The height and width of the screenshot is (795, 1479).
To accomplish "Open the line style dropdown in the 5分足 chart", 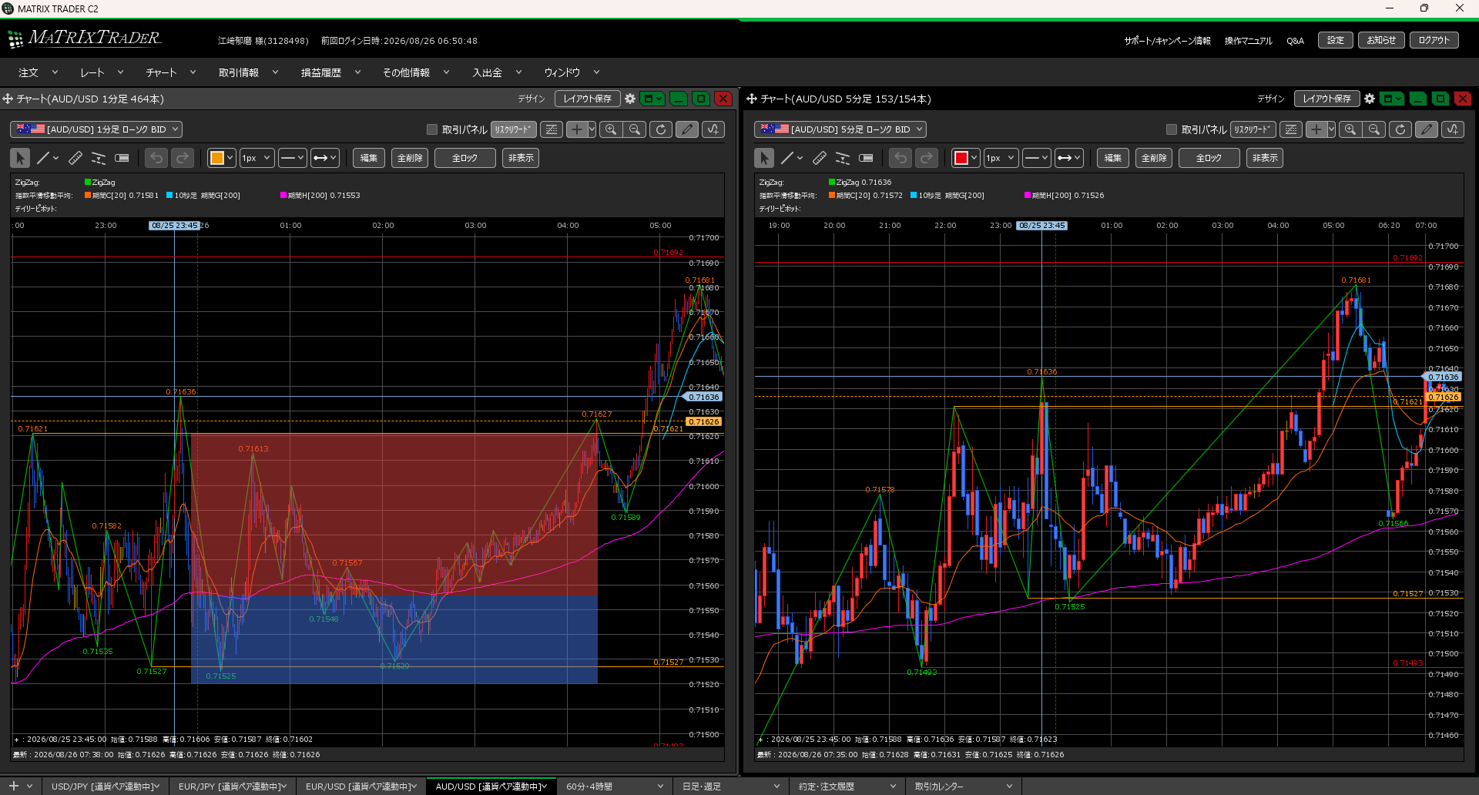I will pos(1036,158).
